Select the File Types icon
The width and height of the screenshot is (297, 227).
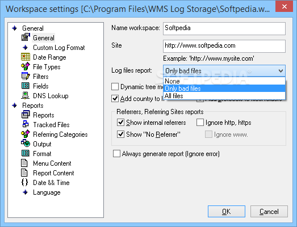point(26,66)
